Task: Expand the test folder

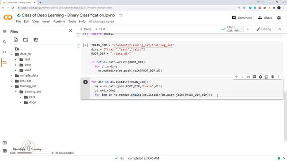Action: point(16,59)
